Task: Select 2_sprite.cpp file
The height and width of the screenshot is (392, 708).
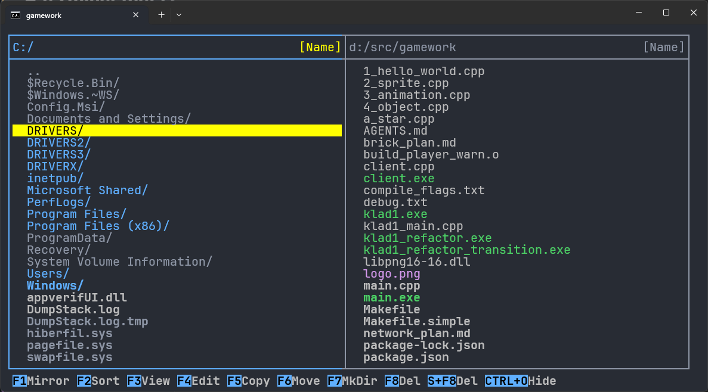Action: pyautogui.click(x=406, y=83)
